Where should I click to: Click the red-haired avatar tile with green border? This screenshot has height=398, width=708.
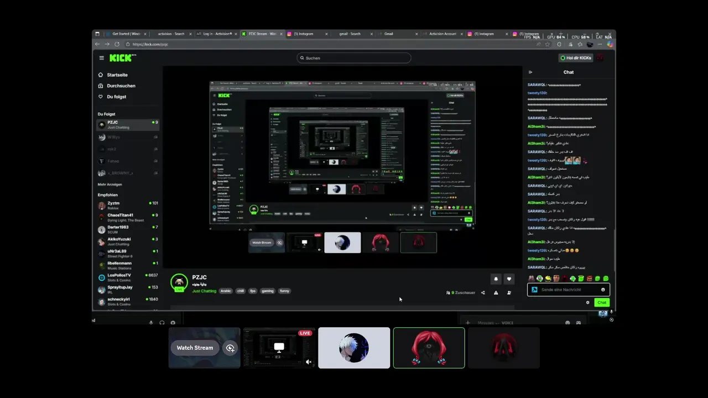pyautogui.click(x=429, y=348)
